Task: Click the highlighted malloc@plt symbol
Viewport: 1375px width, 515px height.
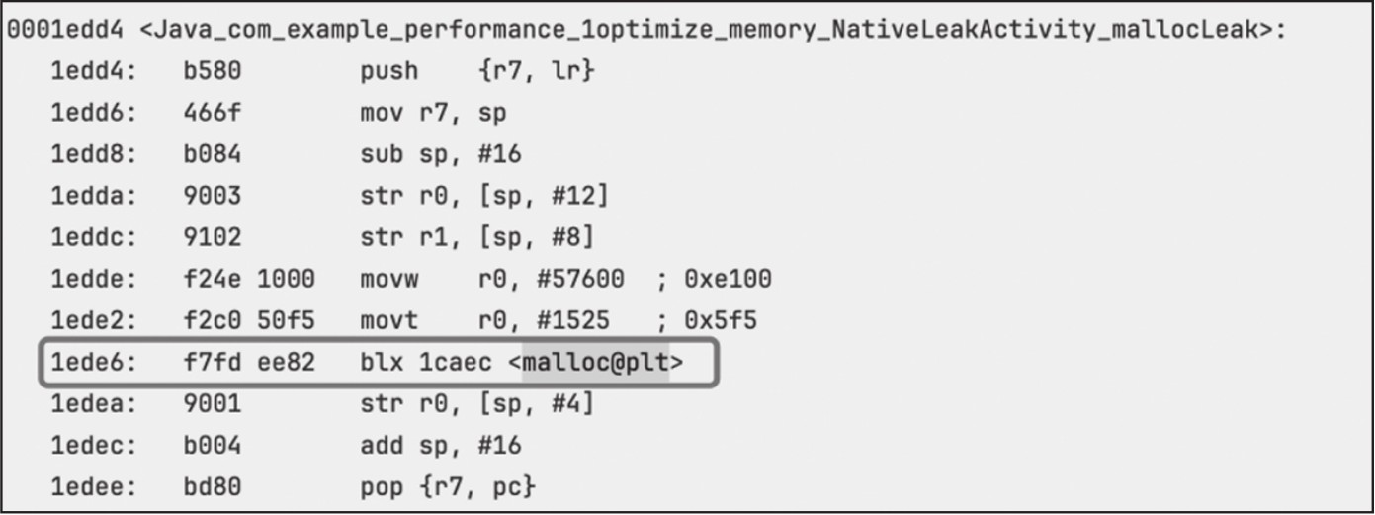Action: pyautogui.click(x=595, y=363)
